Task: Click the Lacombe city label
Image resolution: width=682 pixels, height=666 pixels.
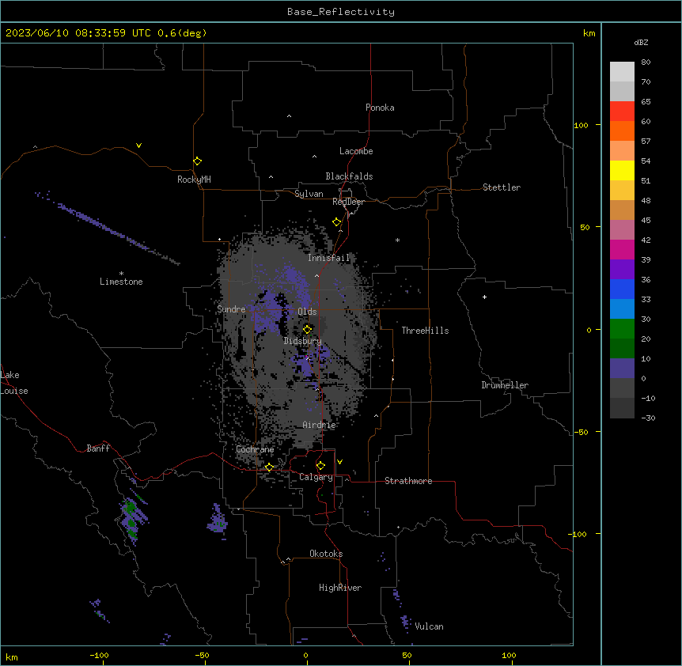Action: point(356,151)
